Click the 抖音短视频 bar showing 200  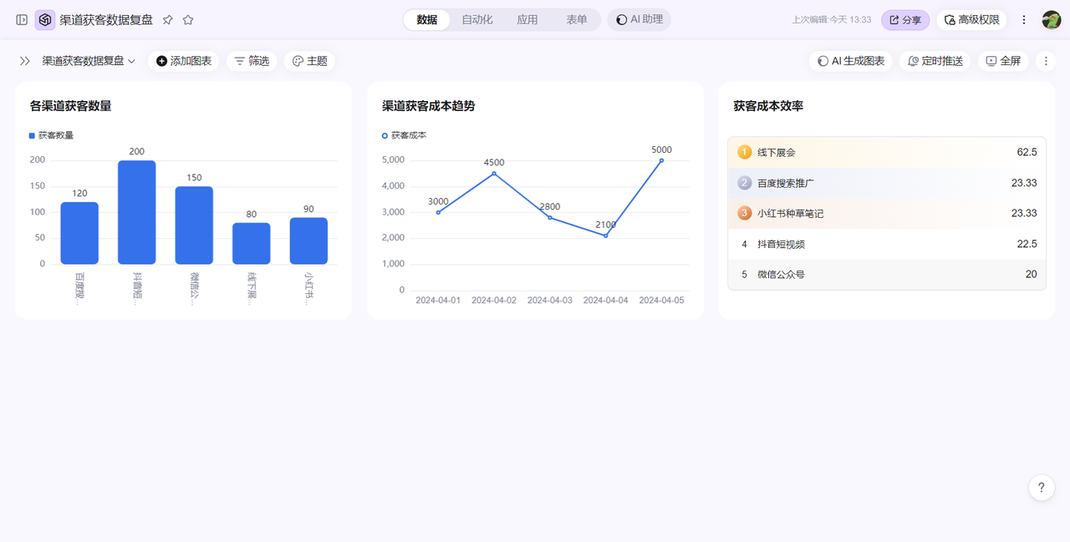point(137,212)
